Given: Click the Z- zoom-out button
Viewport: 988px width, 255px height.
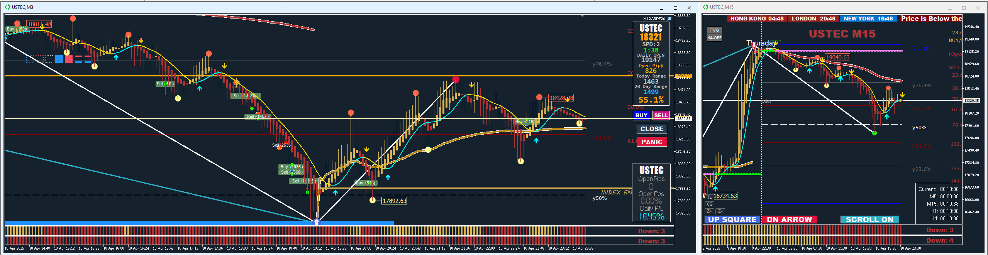Looking at the screenshot, I should (720, 211).
